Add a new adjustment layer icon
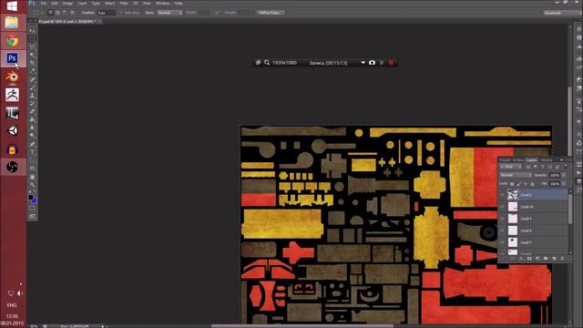583x328 pixels. coord(537,258)
